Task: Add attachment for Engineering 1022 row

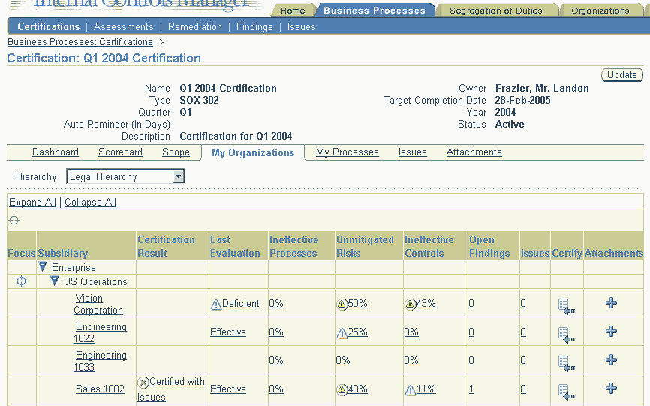Action: [611, 332]
